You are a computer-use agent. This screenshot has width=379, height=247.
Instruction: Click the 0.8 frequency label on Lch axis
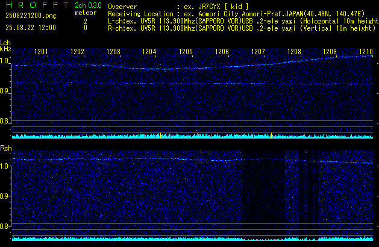pos(4,121)
